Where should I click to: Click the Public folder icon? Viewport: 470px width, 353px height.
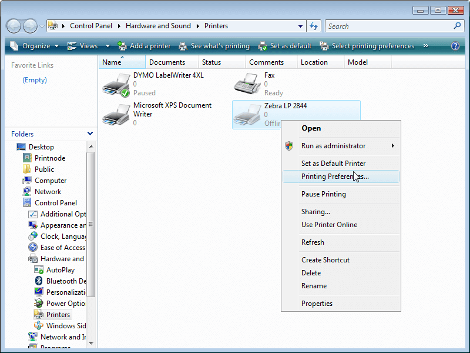point(27,169)
